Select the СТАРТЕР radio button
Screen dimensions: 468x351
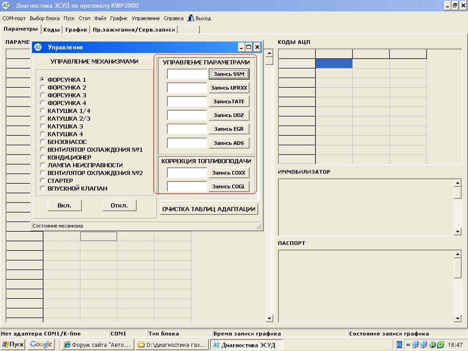43,181
